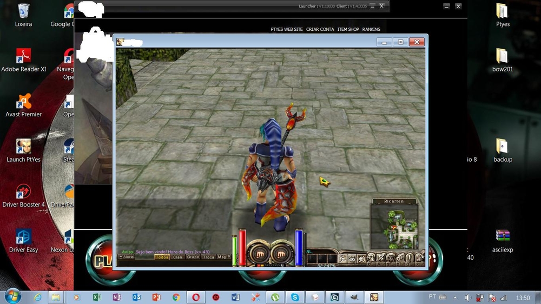Switch chat to the Troca tab
Screen dimensions: 541x304
[x=208, y=257]
